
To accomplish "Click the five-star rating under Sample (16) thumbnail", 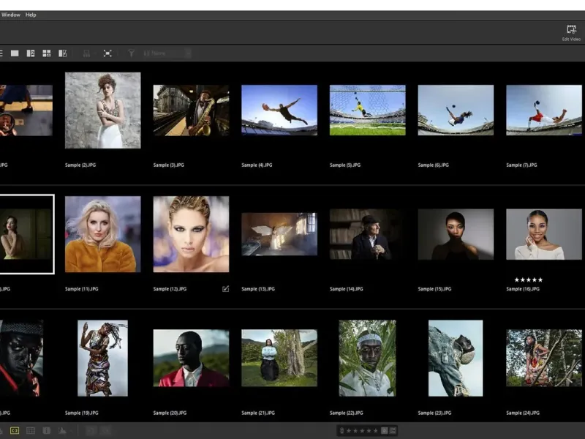I will pos(529,279).
